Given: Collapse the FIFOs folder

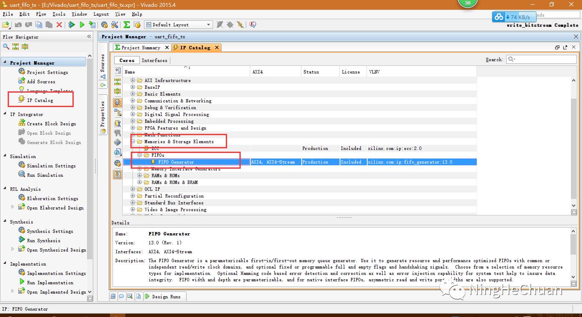Looking at the screenshot, I should [x=140, y=155].
